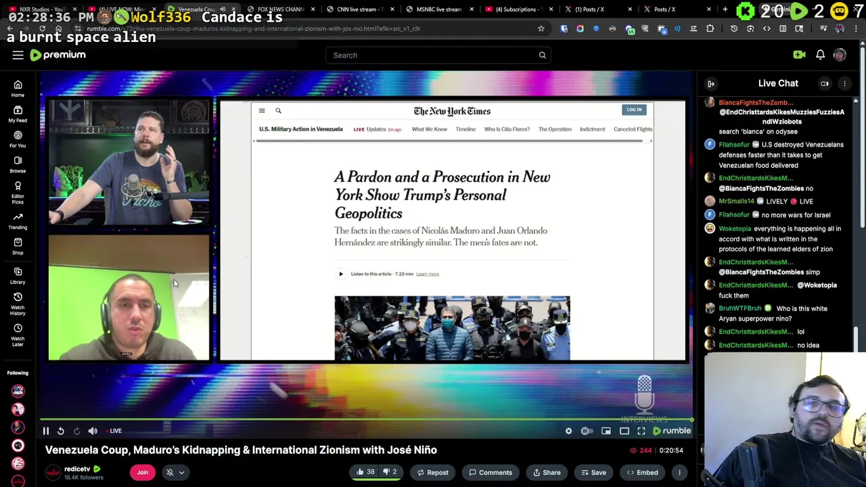Open the notifications bell
The image size is (866, 487).
(x=820, y=55)
